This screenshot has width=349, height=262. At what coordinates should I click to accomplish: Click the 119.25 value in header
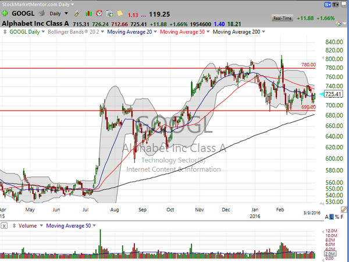pos(159,15)
